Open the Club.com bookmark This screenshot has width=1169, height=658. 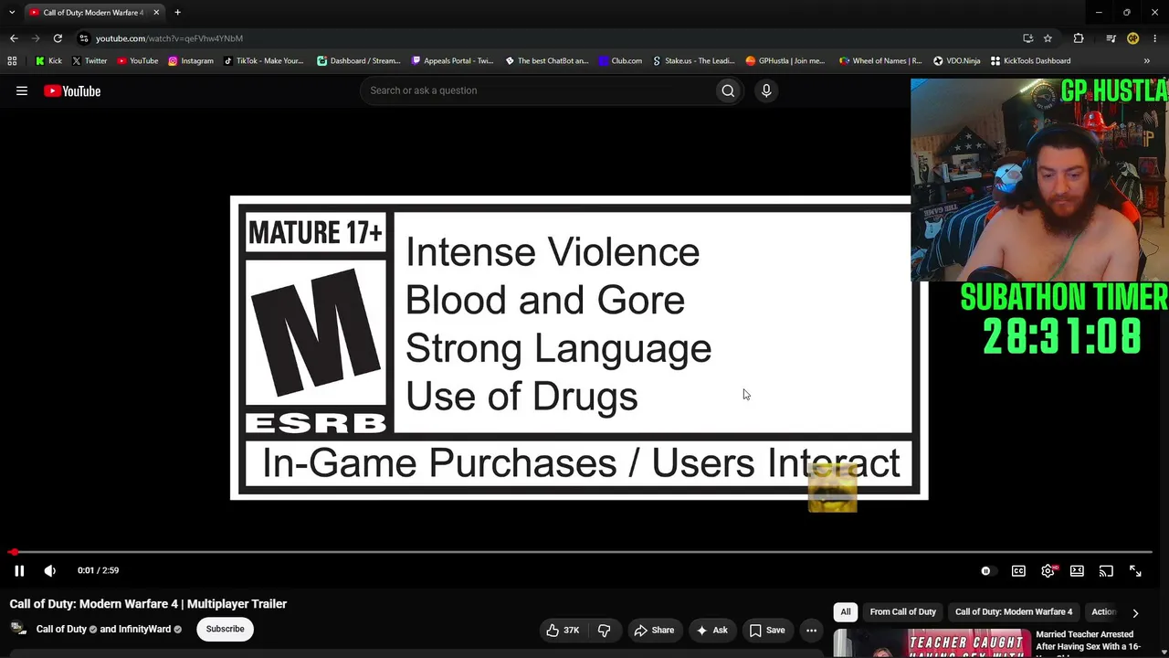(x=620, y=61)
